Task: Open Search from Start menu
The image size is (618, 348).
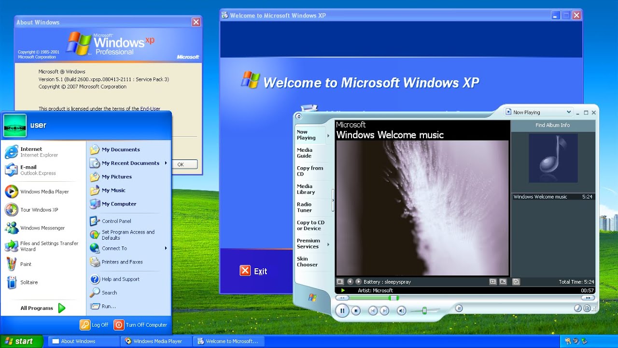Action: pos(128,292)
